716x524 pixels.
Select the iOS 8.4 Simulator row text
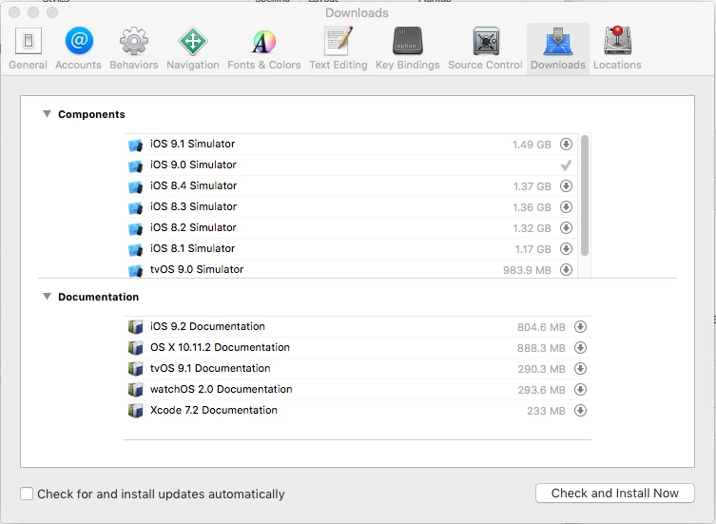point(194,186)
